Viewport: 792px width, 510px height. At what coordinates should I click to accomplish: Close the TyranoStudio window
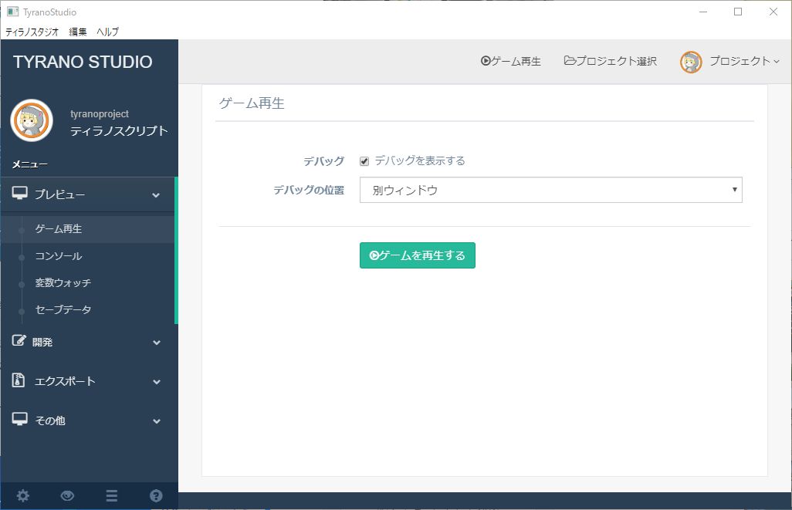[x=773, y=12]
